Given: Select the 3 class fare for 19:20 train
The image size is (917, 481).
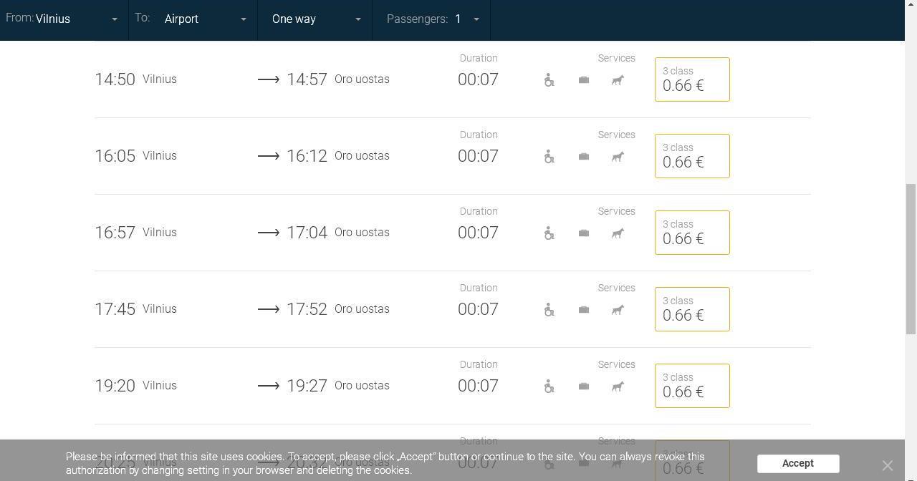Looking at the screenshot, I should pyautogui.click(x=692, y=386).
